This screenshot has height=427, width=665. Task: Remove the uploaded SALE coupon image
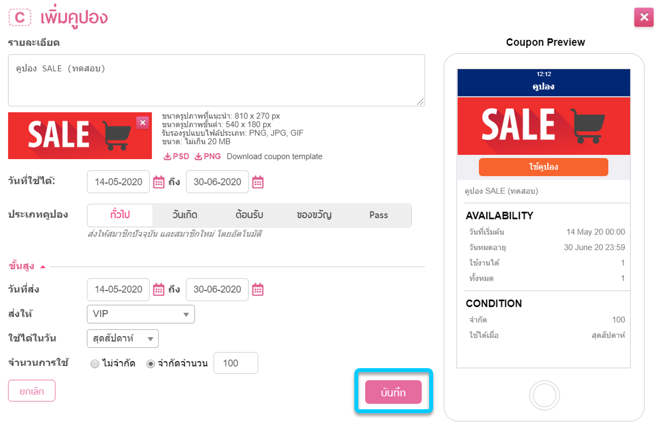[x=143, y=123]
